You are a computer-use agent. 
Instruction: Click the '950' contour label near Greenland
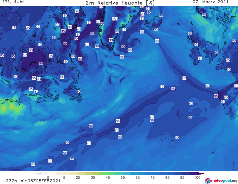[115, 19]
